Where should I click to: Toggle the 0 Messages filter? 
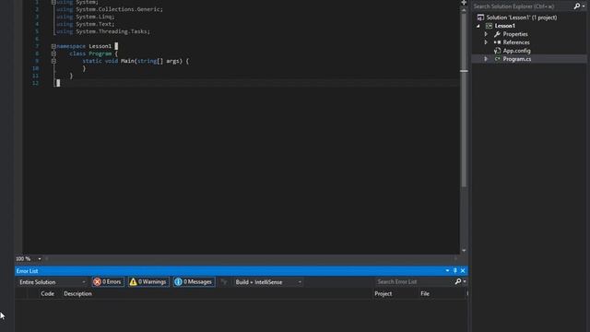tap(194, 281)
